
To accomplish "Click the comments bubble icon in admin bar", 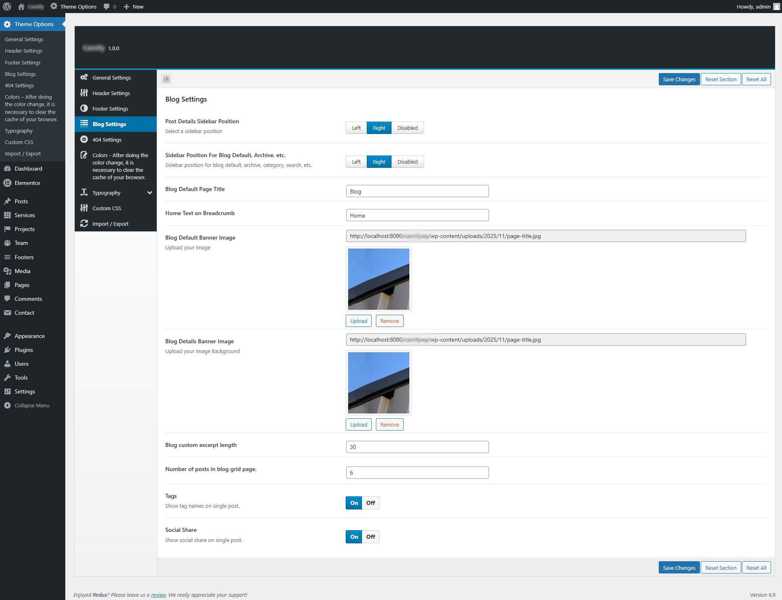I will pyautogui.click(x=107, y=7).
